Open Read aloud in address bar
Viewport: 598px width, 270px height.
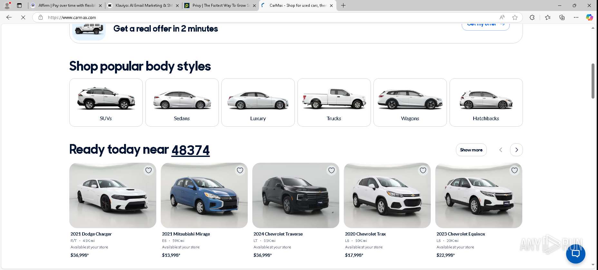click(502, 17)
